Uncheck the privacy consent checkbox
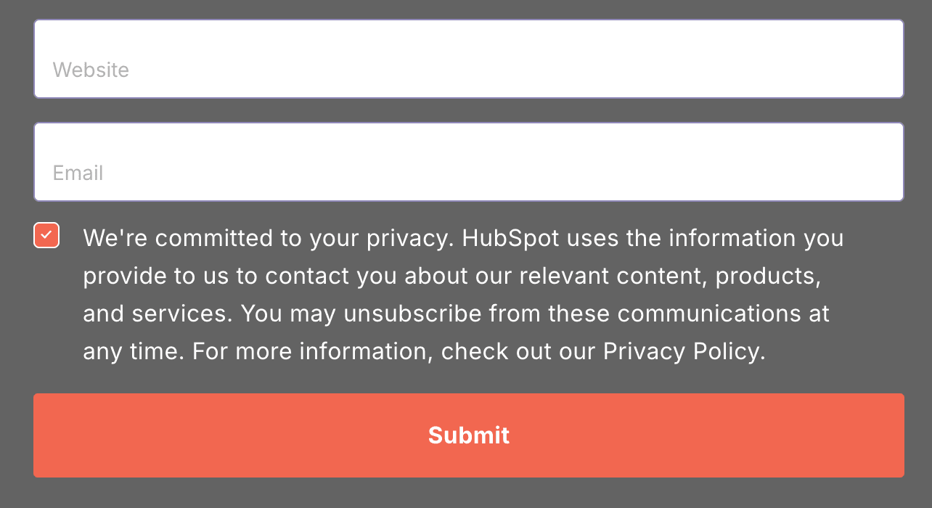This screenshot has height=508, width=932. [x=46, y=236]
